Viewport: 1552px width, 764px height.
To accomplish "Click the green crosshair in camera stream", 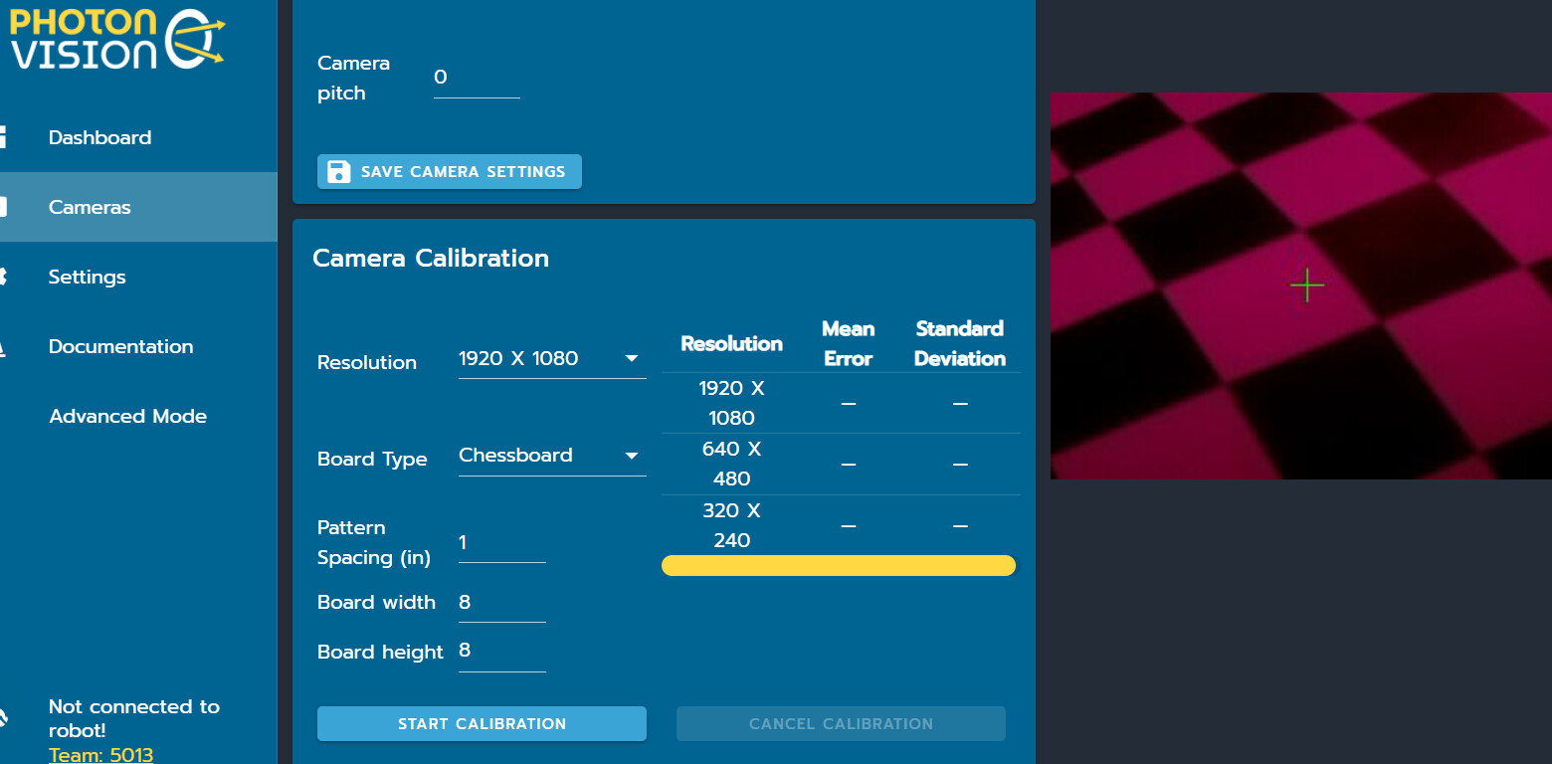I will tap(1306, 286).
